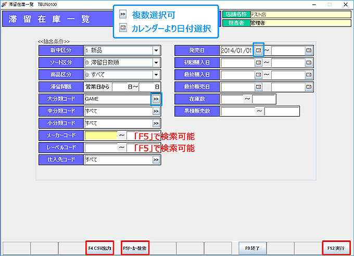Open calendar for 発売日 start date
The width and height of the screenshot is (354, 256).
pyautogui.click(x=259, y=50)
